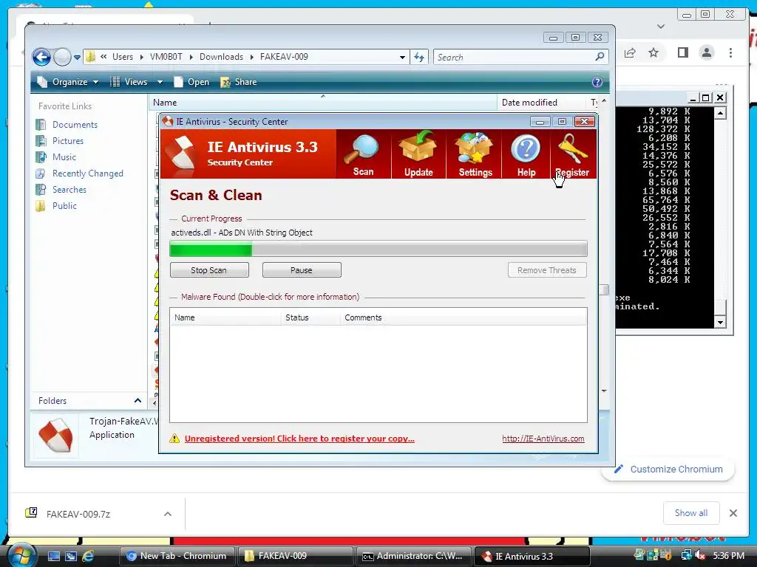
Task: Open Documents favorite link
Action: (75, 125)
